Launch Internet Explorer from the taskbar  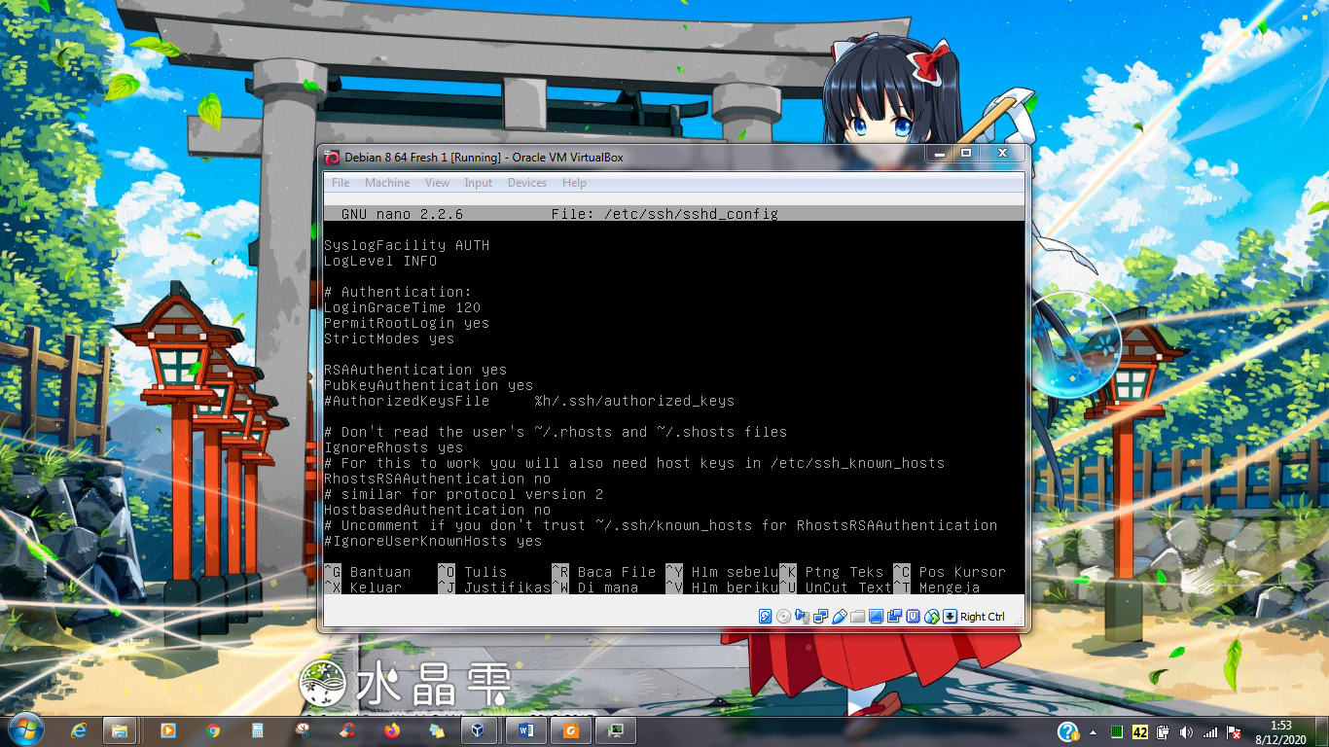79,730
